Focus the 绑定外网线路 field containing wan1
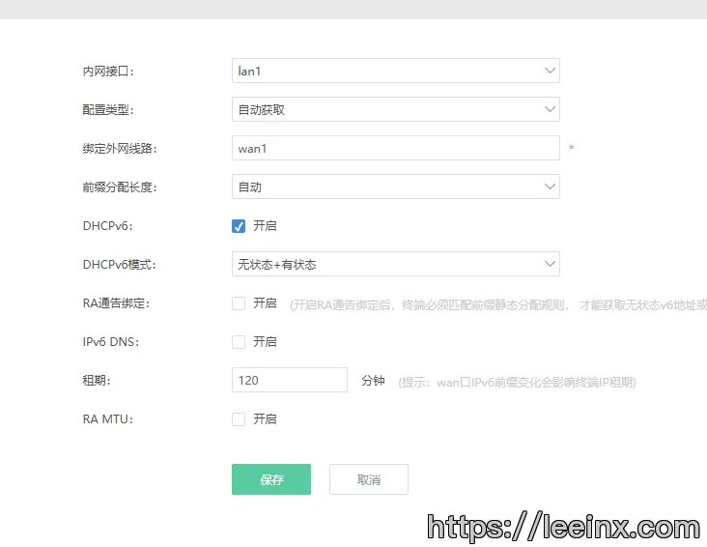This screenshot has height=547, width=707. pyautogui.click(x=396, y=148)
